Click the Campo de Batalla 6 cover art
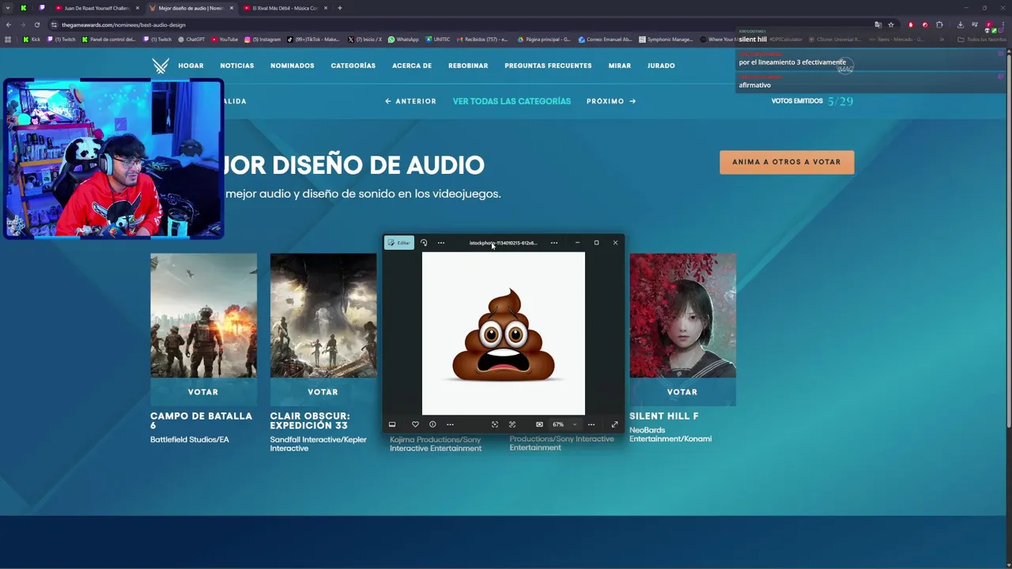Screen dimensions: 1012x569 [203, 315]
